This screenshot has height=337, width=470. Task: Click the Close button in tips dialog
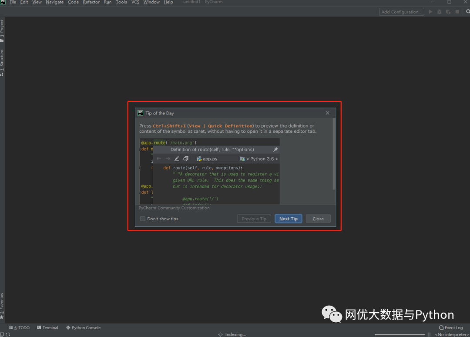point(318,219)
